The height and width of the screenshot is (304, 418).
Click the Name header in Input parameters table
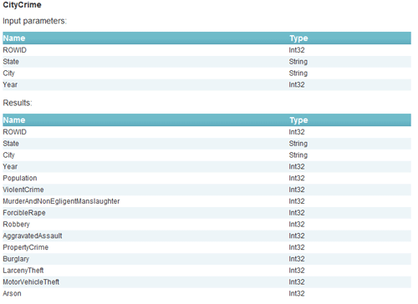pyautogui.click(x=14, y=38)
